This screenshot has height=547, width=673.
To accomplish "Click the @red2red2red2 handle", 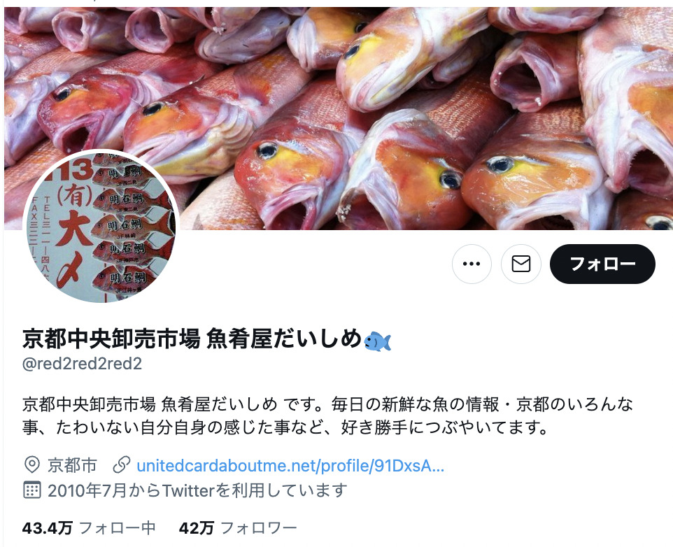I will [x=82, y=364].
